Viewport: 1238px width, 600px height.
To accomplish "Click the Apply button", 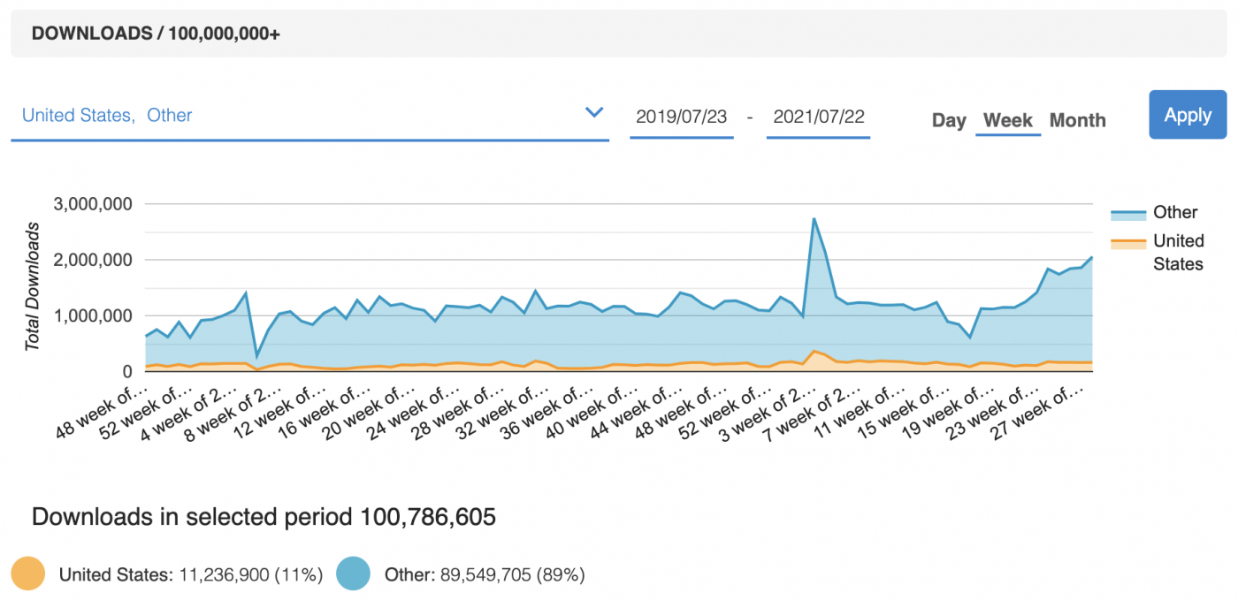I will [1188, 115].
